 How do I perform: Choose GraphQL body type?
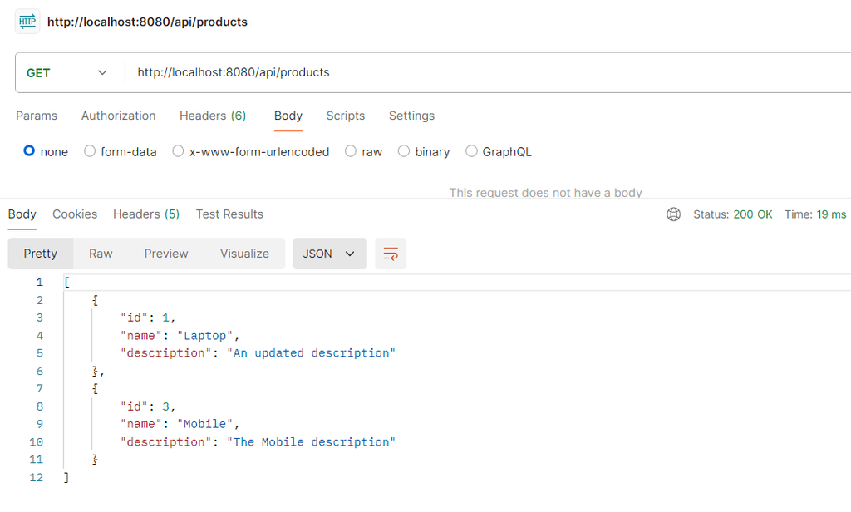[471, 151]
